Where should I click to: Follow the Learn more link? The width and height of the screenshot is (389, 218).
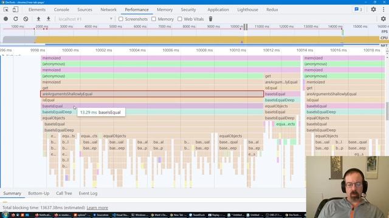click(x=97, y=208)
